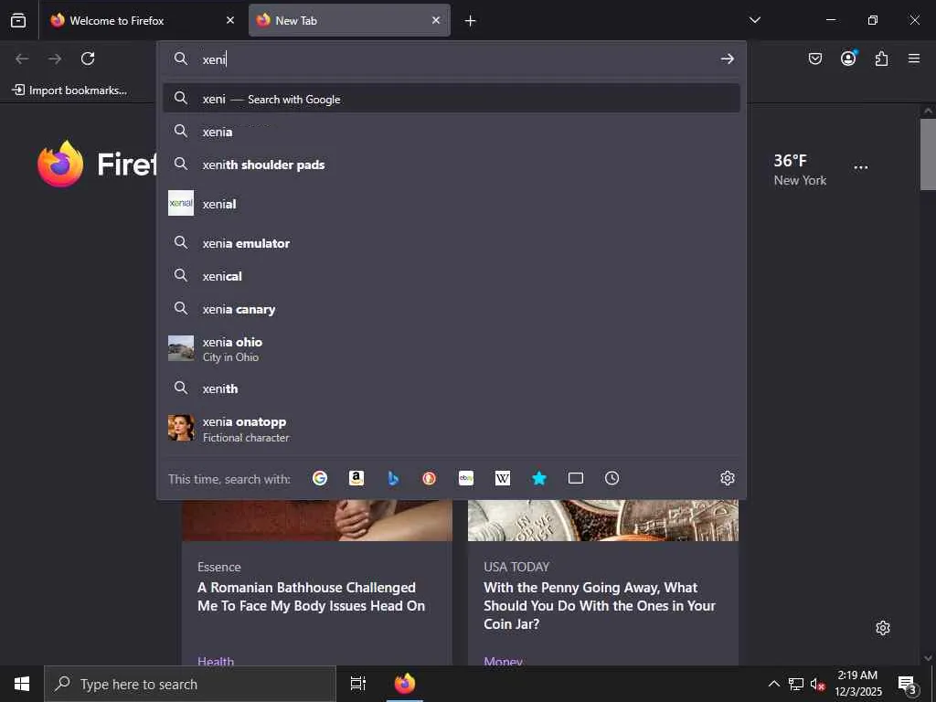Viewport: 936px width, 702px height.
Task: Open weather widget options menu
Action: click(x=861, y=168)
